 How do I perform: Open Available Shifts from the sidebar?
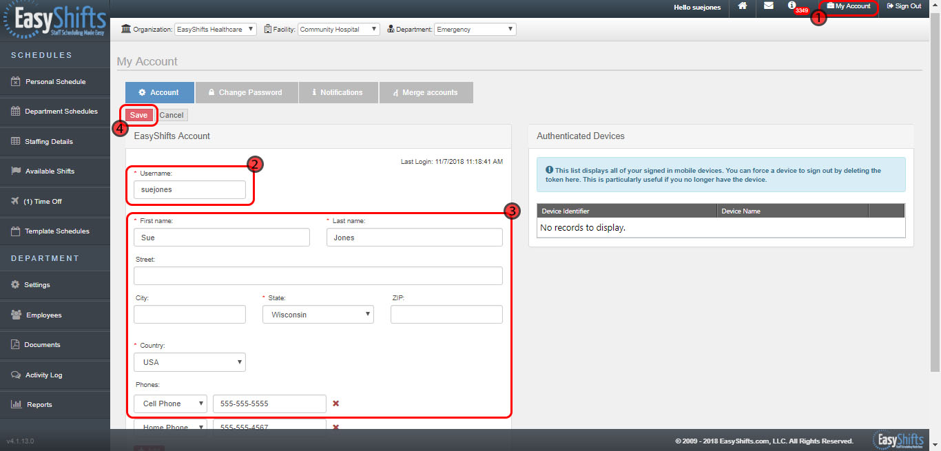[x=55, y=171]
